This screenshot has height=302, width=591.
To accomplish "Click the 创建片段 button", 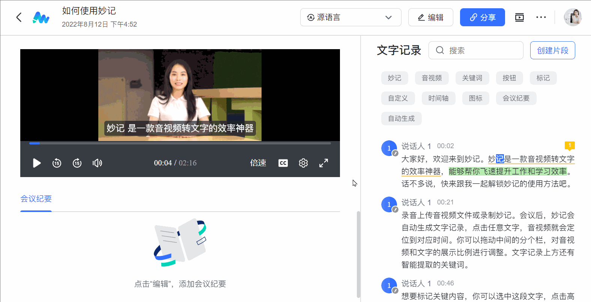I will (552, 50).
